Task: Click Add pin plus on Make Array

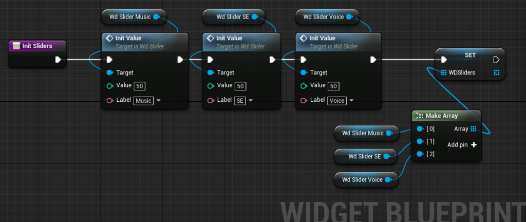Action: tap(474, 145)
